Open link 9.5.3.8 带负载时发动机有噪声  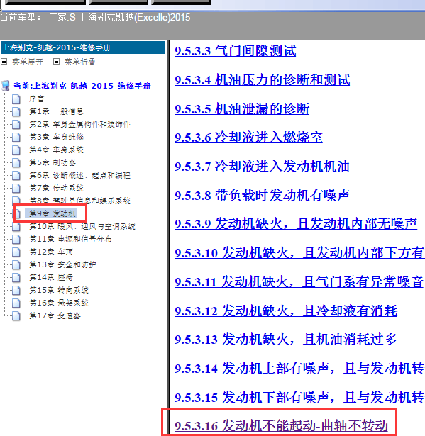click(262, 196)
